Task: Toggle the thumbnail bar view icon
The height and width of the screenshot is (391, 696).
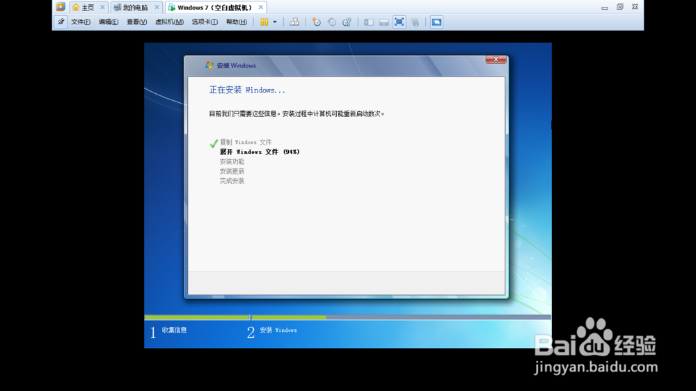Action: [x=384, y=22]
